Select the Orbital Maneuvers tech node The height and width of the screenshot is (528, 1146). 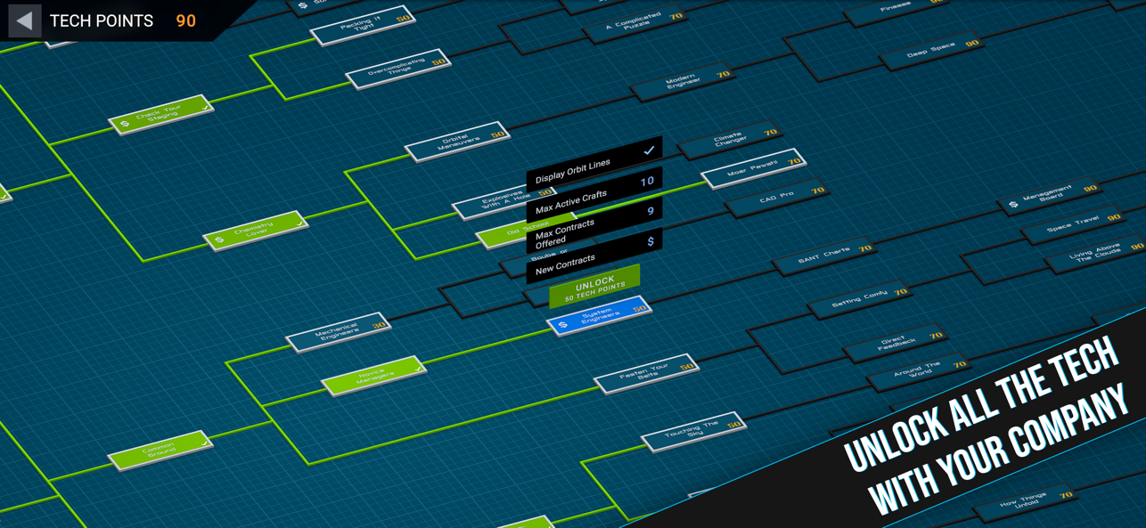point(459,142)
